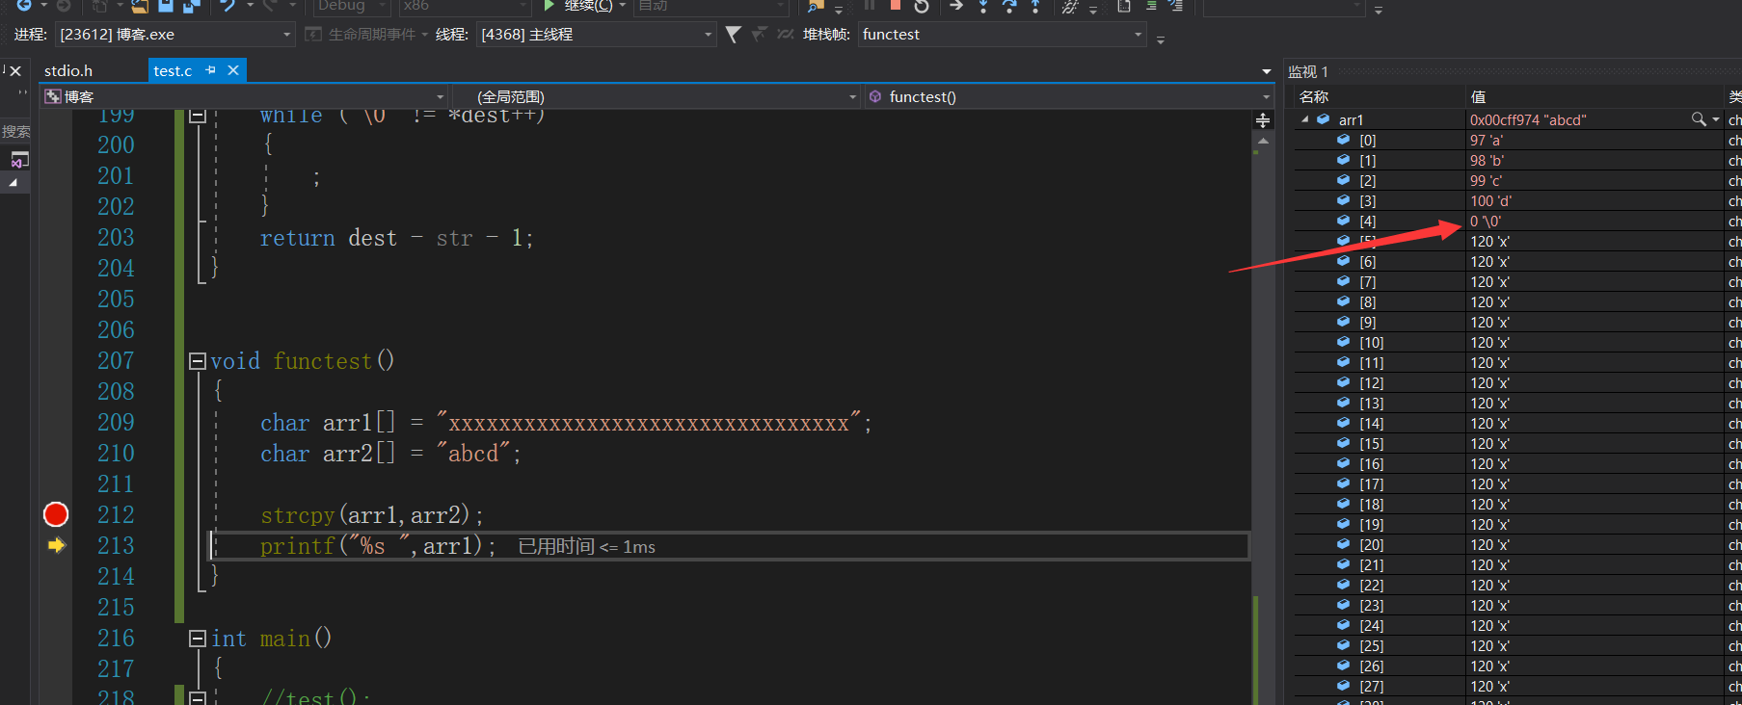Open the text visualizer magnifier for arr1
This screenshot has height=705, width=1742.
(1698, 119)
